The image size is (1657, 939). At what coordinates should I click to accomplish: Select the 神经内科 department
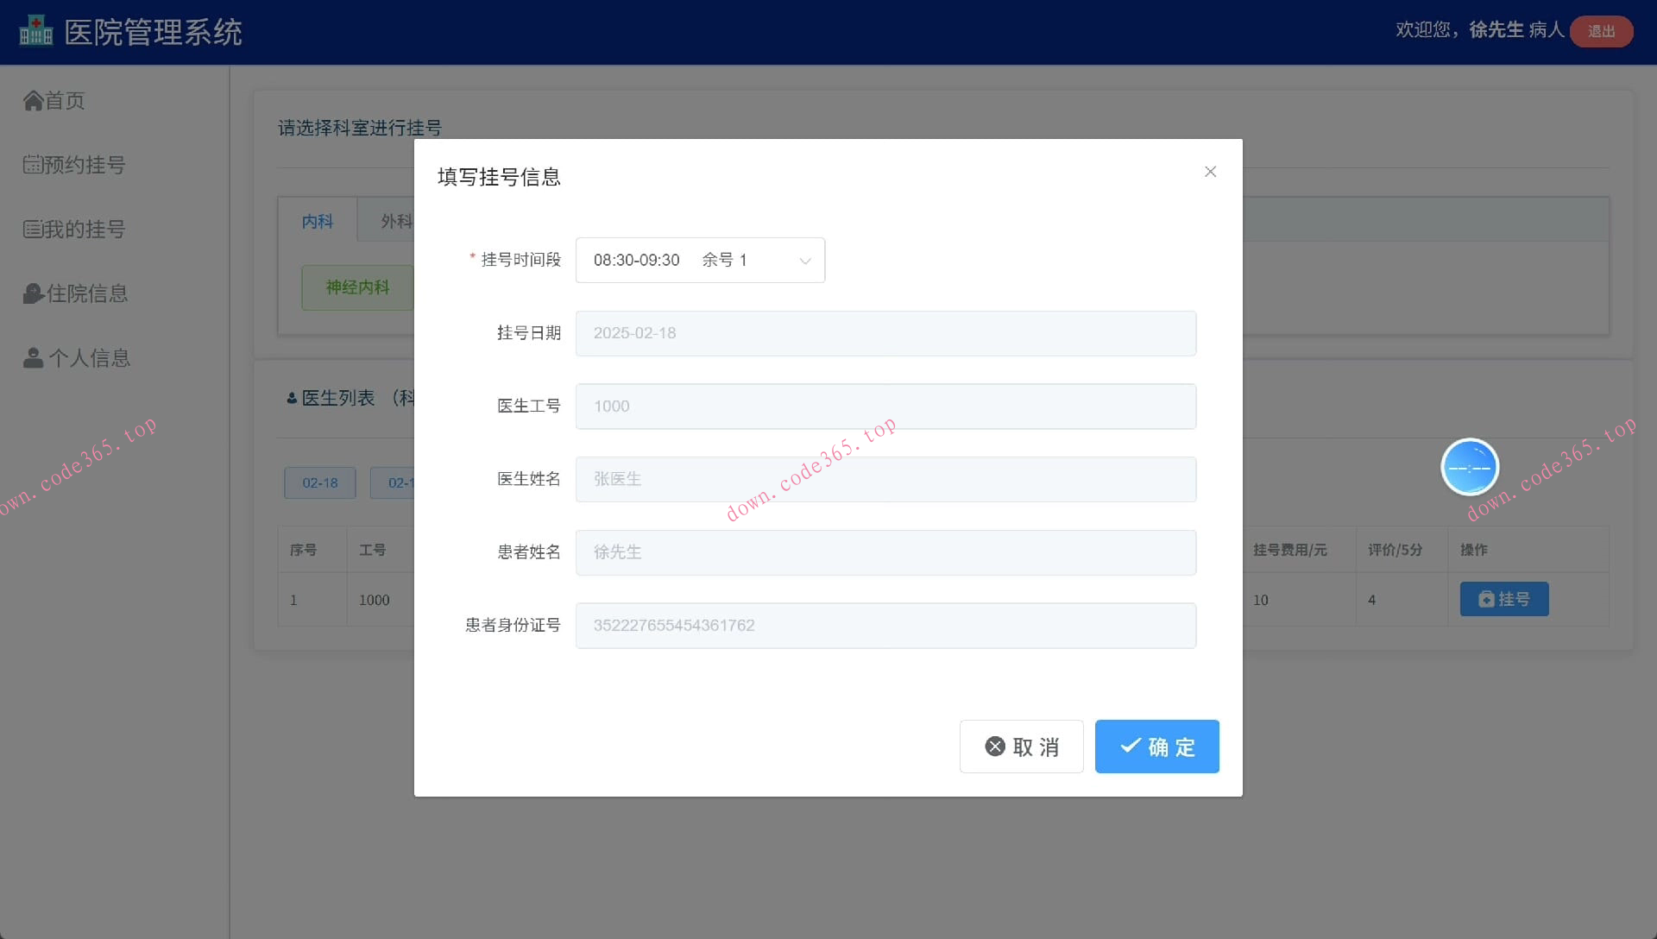(357, 287)
